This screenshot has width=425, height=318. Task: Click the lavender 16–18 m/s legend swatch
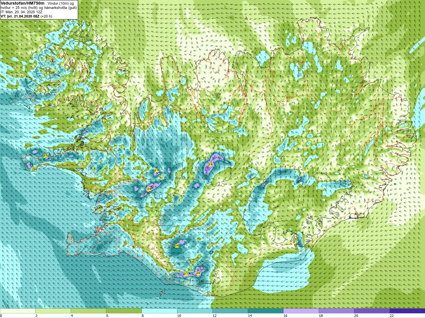[301, 311]
